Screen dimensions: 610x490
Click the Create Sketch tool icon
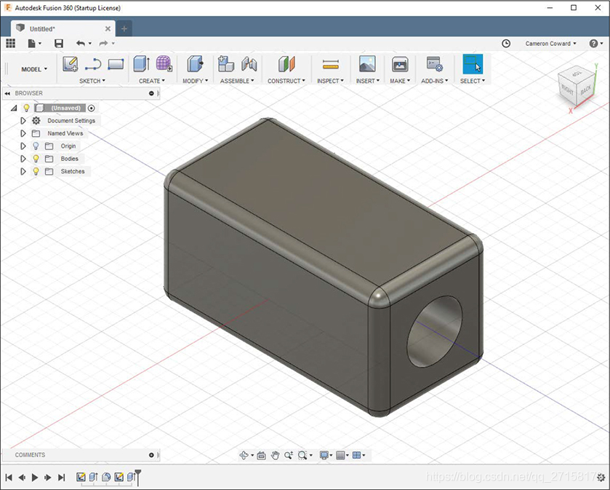click(x=71, y=64)
